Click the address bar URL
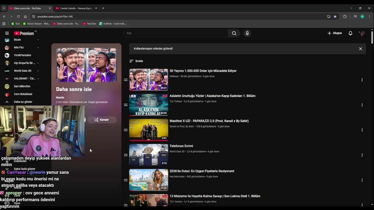This screenshot has height=210, width=374. (55, 17)
